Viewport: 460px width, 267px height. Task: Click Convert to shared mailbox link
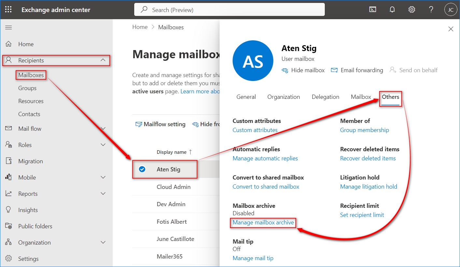(x=266, y=187)
